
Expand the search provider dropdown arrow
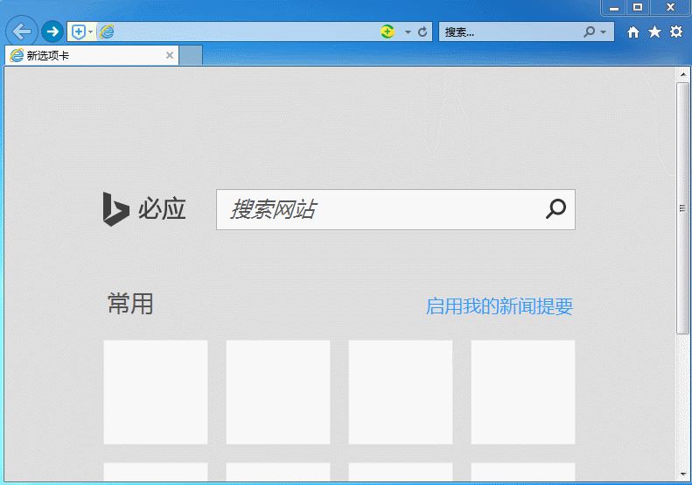pyautogui.click(x=604, y=32)
